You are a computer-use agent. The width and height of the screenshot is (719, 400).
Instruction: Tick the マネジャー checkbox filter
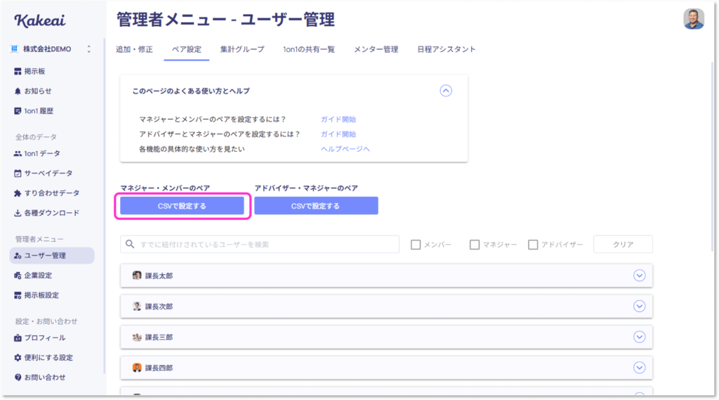[474, 245]
